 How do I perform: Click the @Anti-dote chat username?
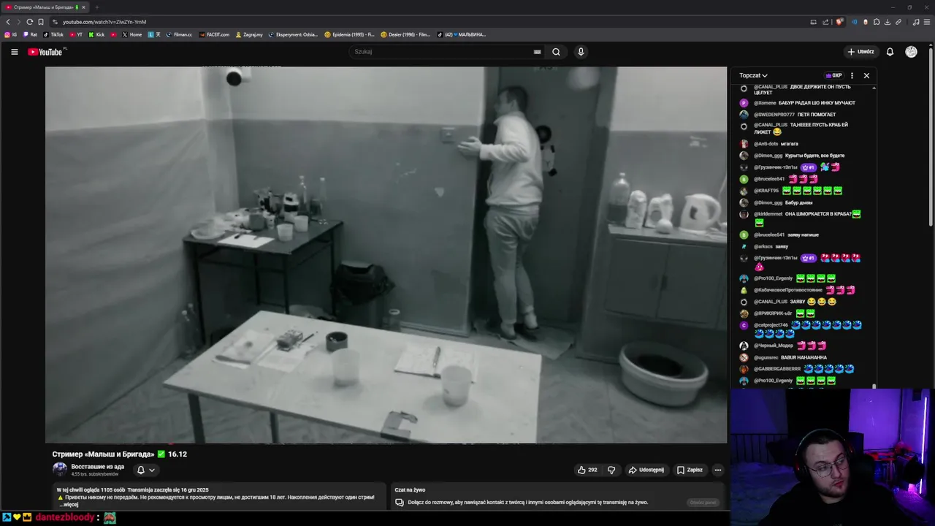[x=766, y=144]
